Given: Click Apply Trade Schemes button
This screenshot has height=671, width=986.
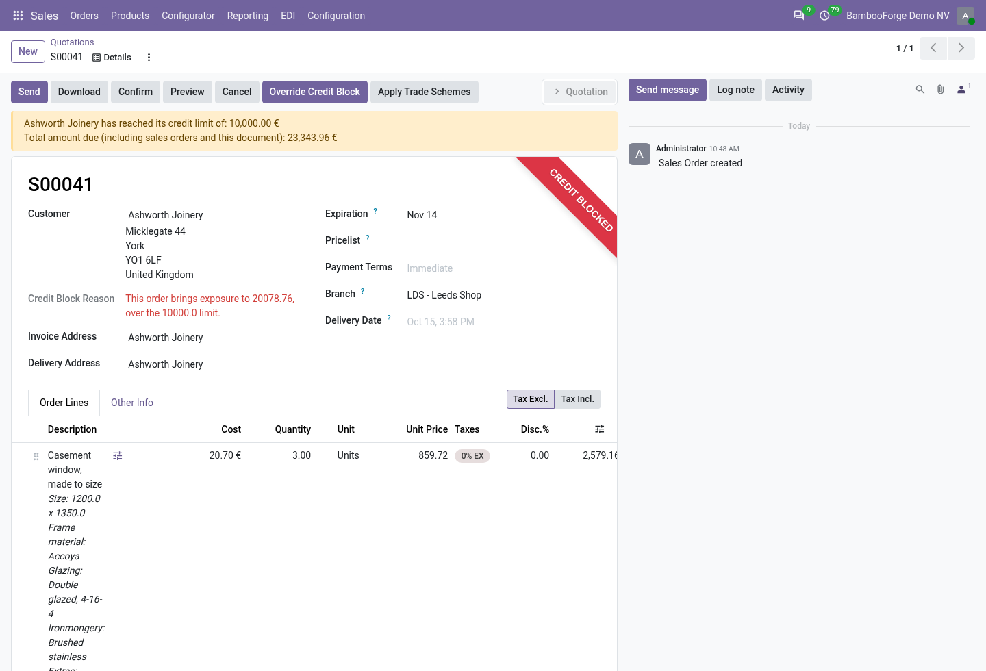Looking at the screenshot, I should pos(425,92).
